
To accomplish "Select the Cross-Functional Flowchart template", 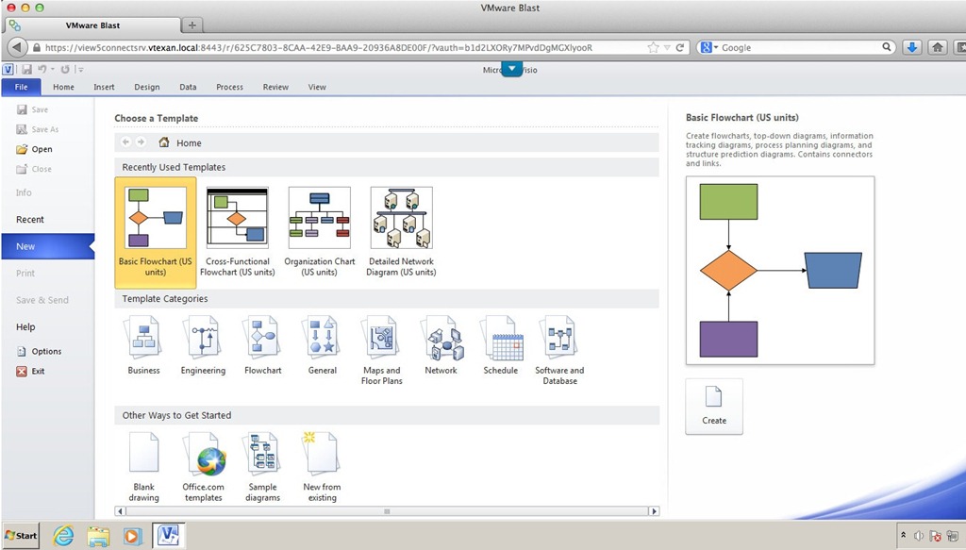I will 237,231.
